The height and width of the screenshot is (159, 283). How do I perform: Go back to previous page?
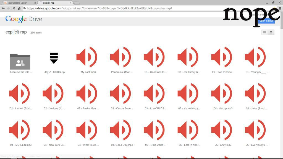(x=3, y=8)
